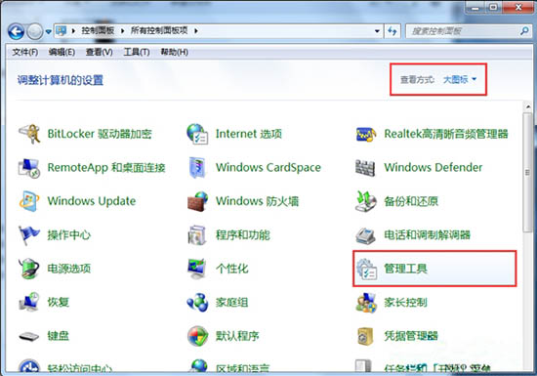Click the refresh icon beside address bar
Screen dimensions: 537x376
point(392,31)
